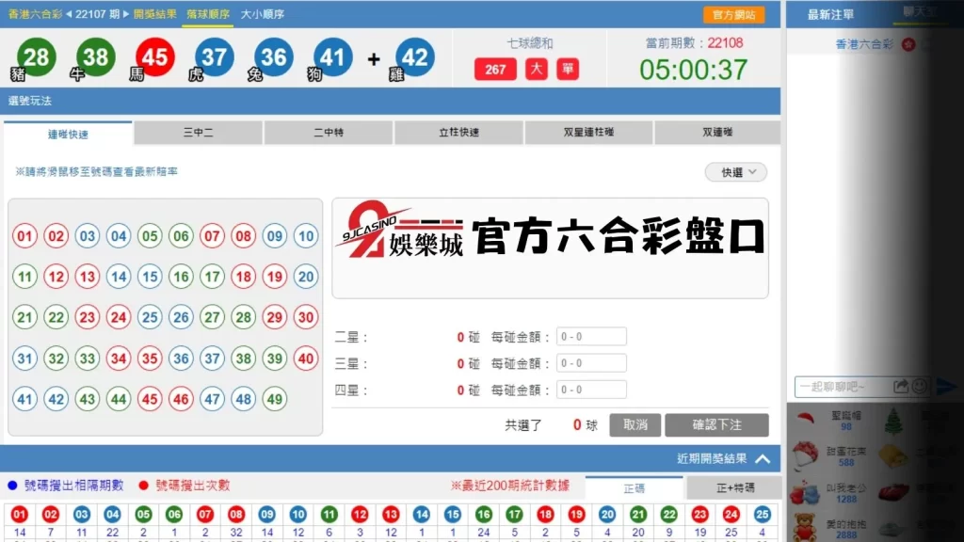964x542 pixels.
Task: Go to the next draw period arrow
Action: [127, 14]
